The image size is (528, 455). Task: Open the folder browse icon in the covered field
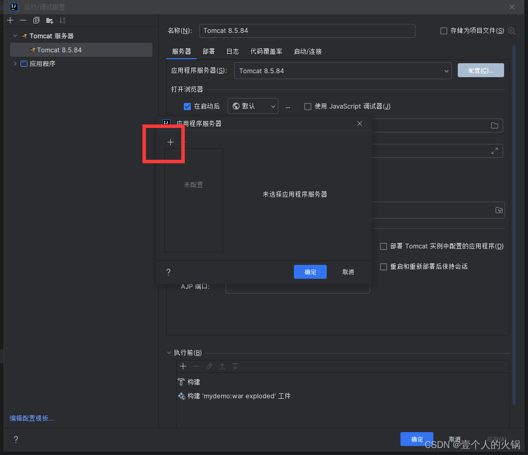(x=494, y=125)
